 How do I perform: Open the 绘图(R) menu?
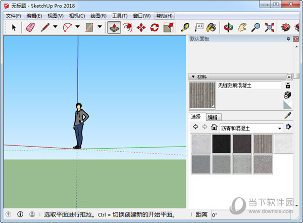pos(98,16)
